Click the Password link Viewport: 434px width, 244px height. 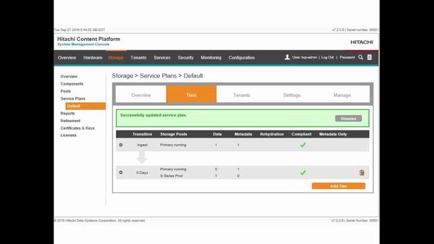point(347,57)
